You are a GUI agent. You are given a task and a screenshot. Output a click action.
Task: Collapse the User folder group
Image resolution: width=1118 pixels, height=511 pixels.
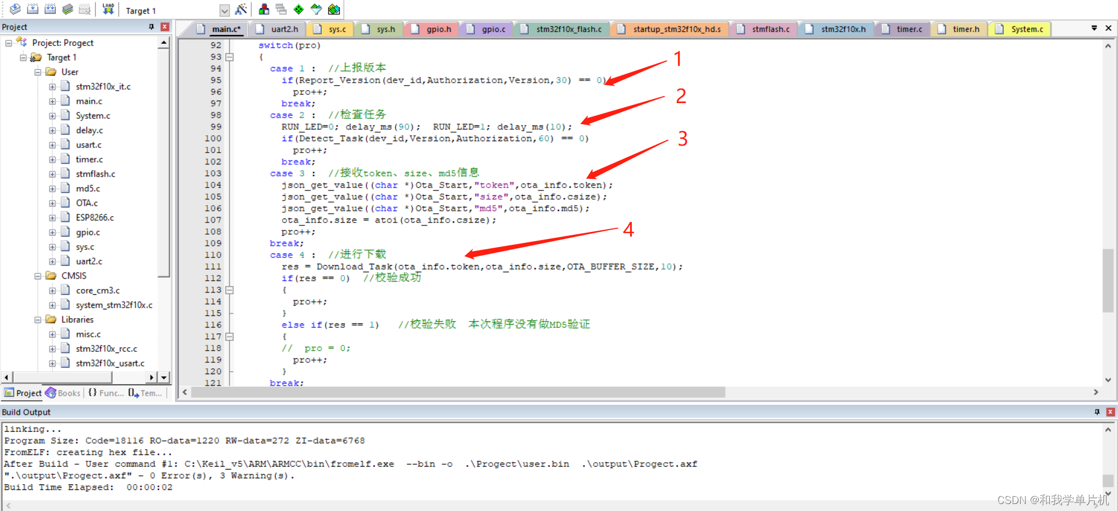[x=38, y=72]
